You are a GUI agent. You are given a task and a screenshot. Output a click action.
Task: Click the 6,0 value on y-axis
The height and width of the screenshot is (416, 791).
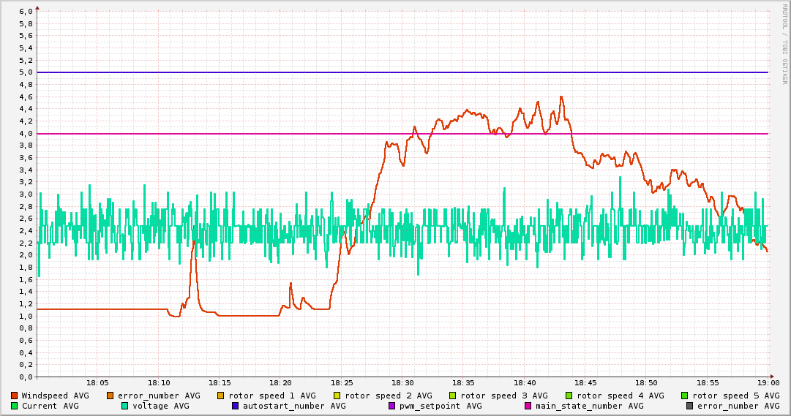[26, 12]
